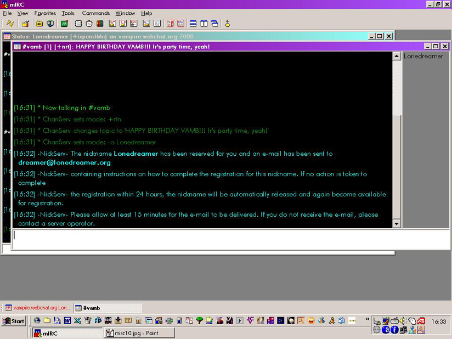Click the chat scrollbar up arrow
This screenshot has width=452, height=339.
tap(397, 56)
